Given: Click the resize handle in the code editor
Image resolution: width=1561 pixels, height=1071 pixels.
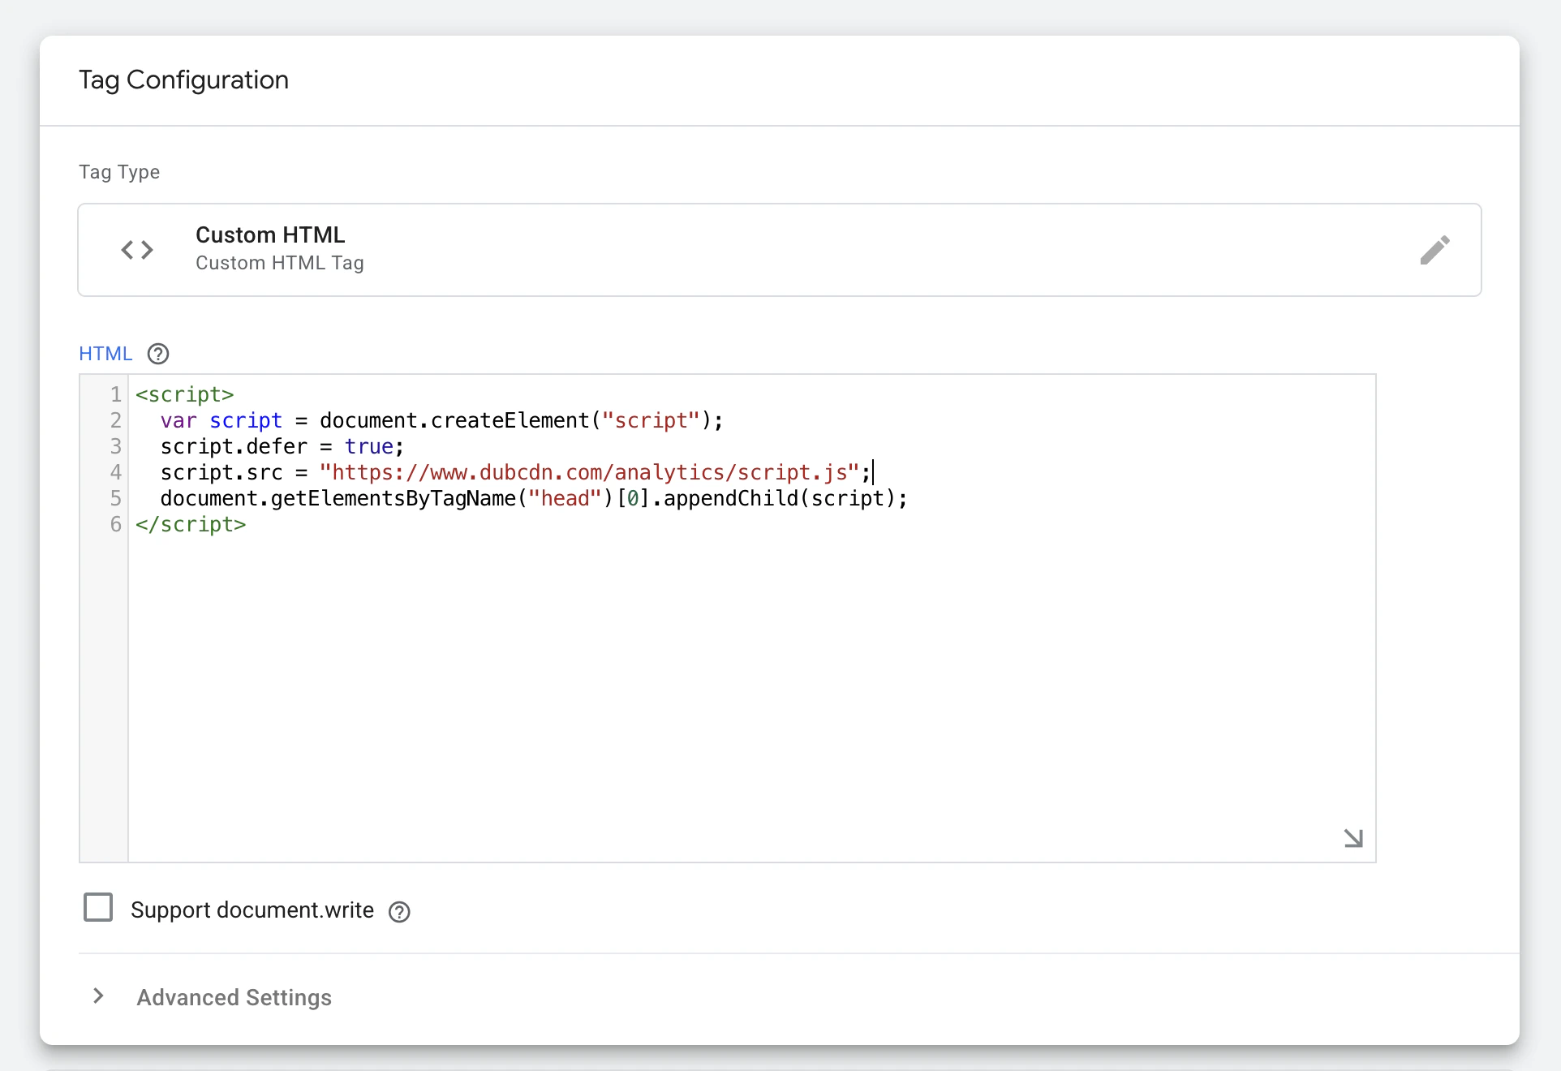Looking at the screenshot, I should (x=1352, y=839).
